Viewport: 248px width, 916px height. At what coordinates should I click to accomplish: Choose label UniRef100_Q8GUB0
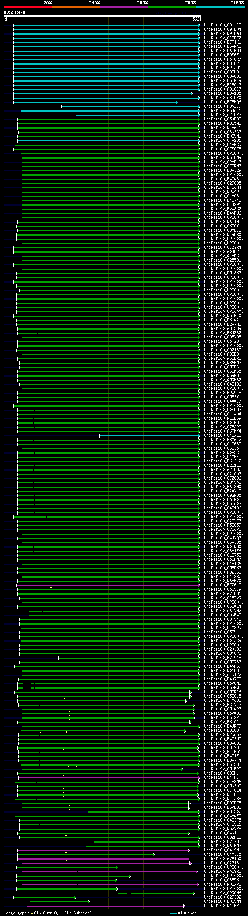(x=222, y=72)
